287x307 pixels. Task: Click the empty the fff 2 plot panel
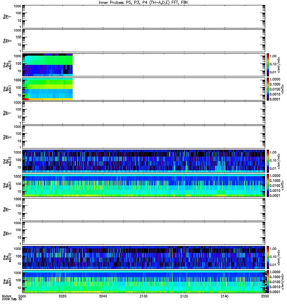143,233
